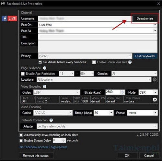Open video encoding advanced settings gear
Image resolution: width=162 pixels, height=161 pixels.
pos(155,99)
